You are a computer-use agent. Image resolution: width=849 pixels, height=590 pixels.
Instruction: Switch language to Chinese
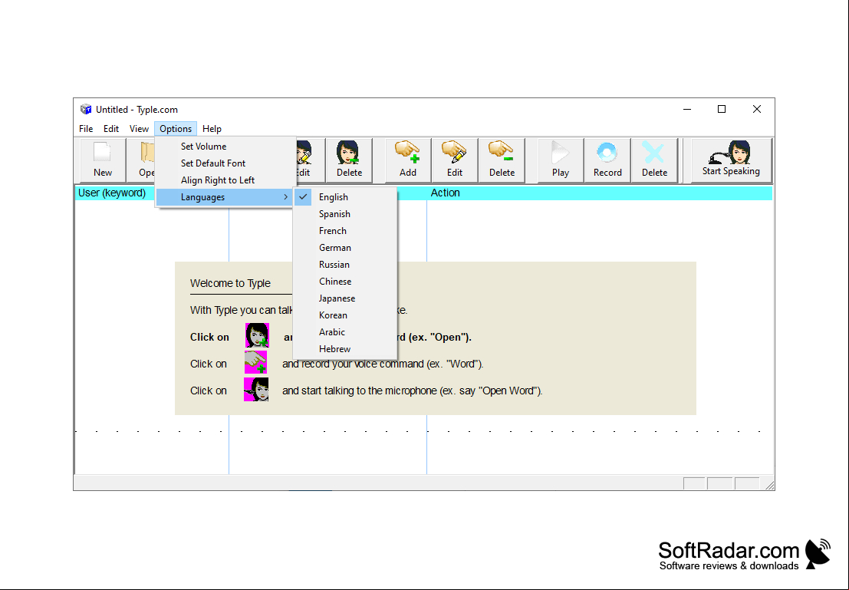click(345, 281)
